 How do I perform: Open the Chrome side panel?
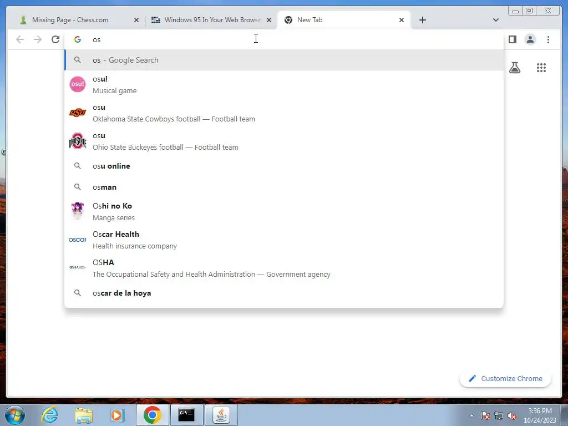coord(512,39)
